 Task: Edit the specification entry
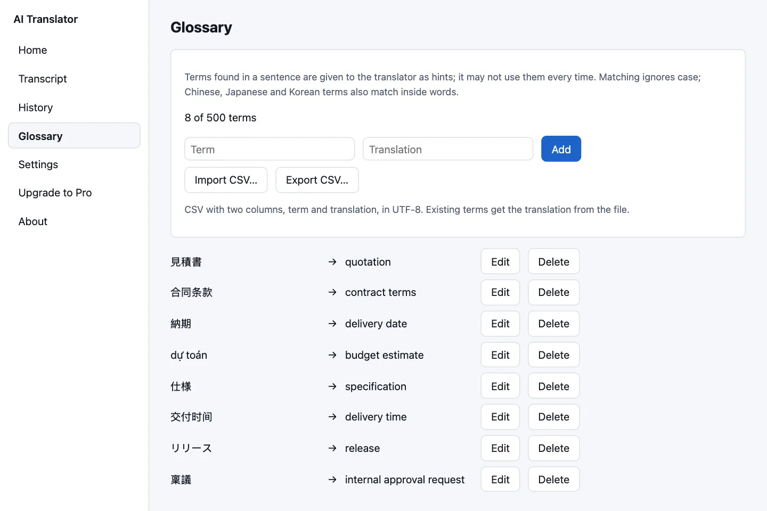pyautogui.click(x=500, y=386)
